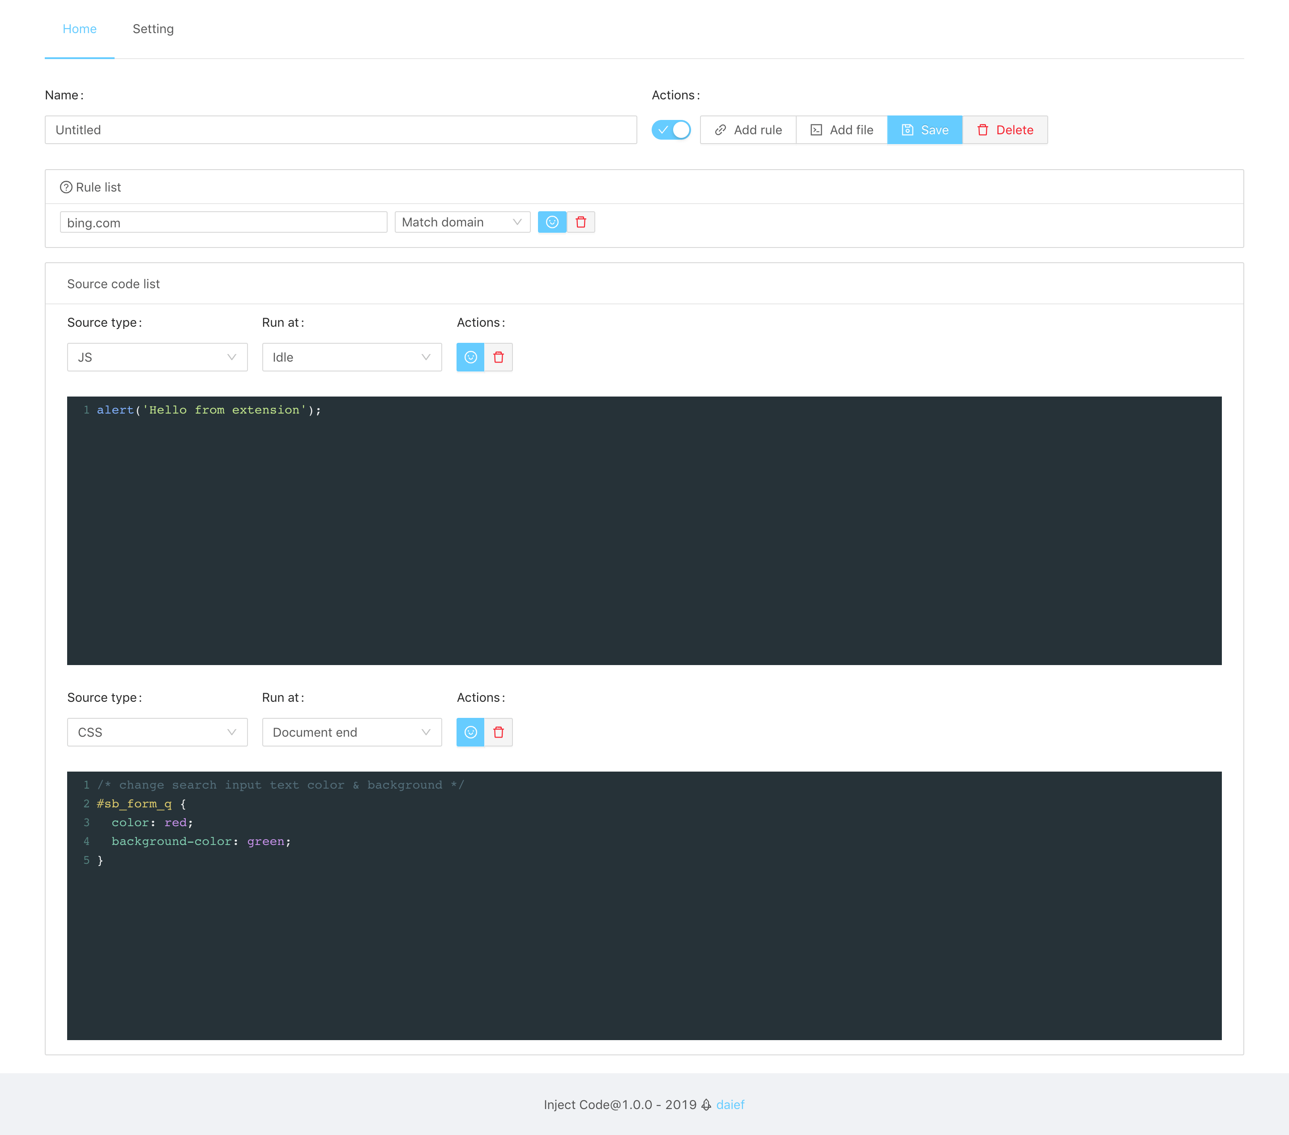Click the bell icon in the footer

pyautogui.click(x=706, y=1105)
